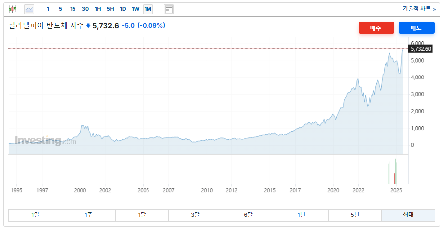Set the 1D interval
Viewport: 444px width, 230px height.
pyautogui.click(x=123, y=9)
